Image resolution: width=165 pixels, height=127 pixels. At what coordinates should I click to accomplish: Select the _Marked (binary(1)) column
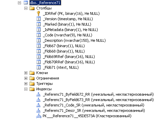coord(67,24)
